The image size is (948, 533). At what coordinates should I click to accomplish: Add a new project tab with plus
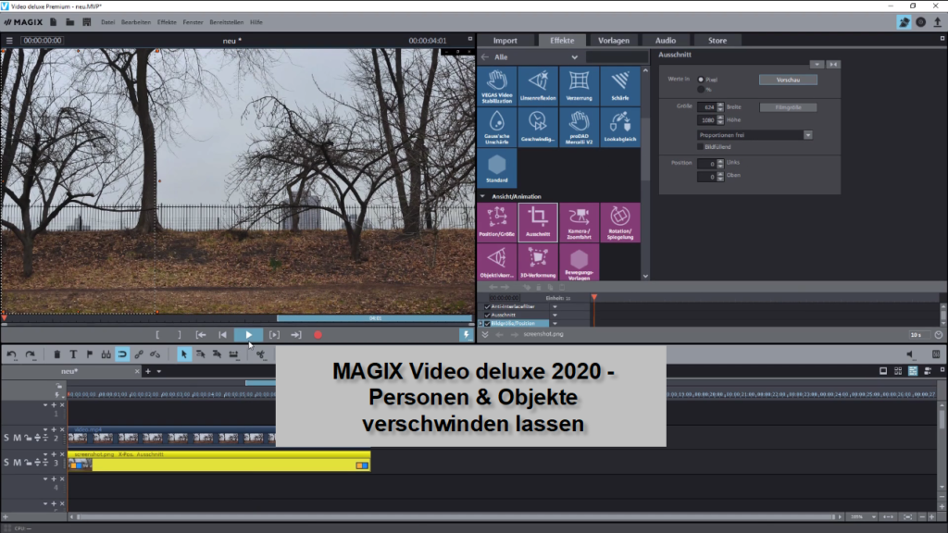coord(148,372)
